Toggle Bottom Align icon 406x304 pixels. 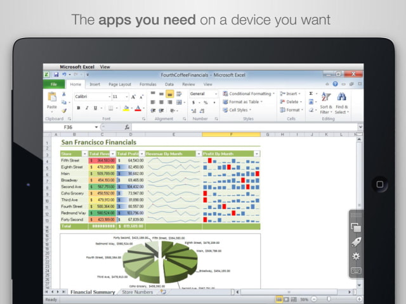(169, 94)
